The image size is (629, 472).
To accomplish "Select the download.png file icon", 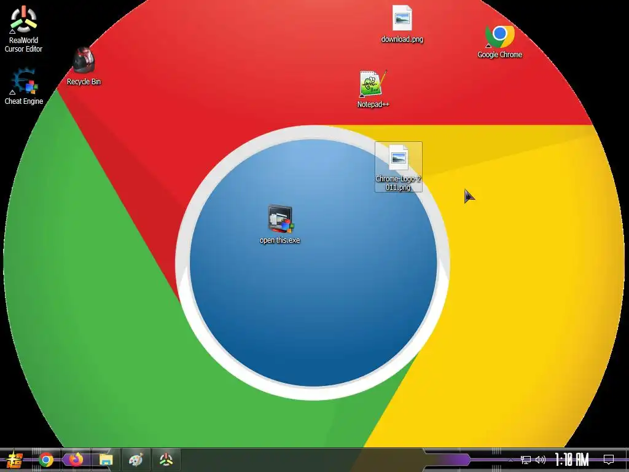I will click(x=402, y=24).
